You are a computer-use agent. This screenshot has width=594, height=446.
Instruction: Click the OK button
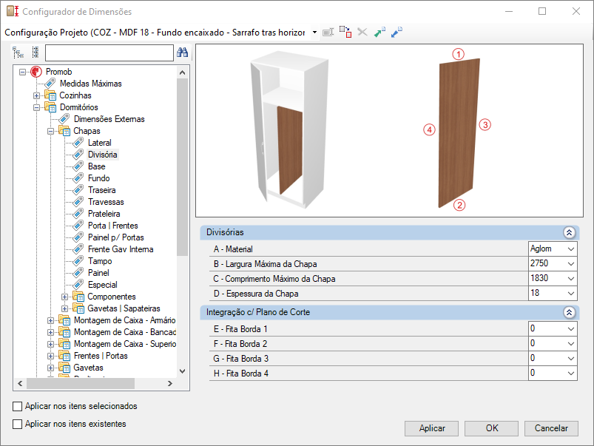[x=491, y=428]
